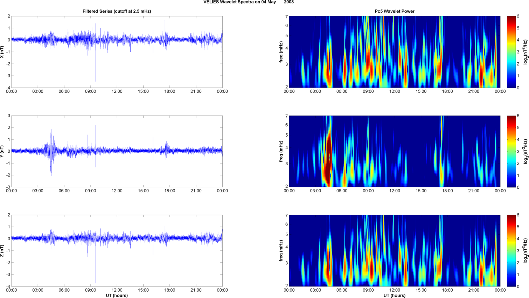Click log2(nT²/Hz) label beside top colorbar
The width and height of the screenshot is (529, 298).
pos(525,52)
